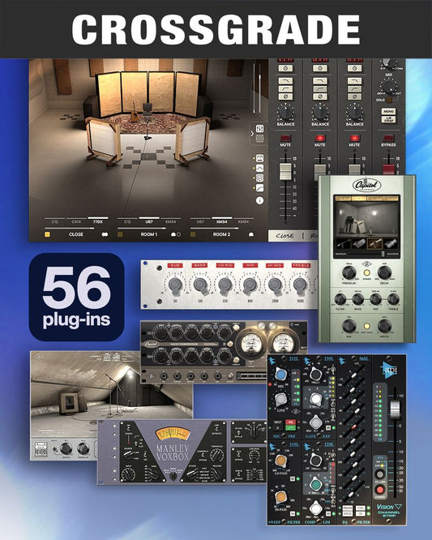Open the mixer view icon in studio plugin

tap(260, 128)
